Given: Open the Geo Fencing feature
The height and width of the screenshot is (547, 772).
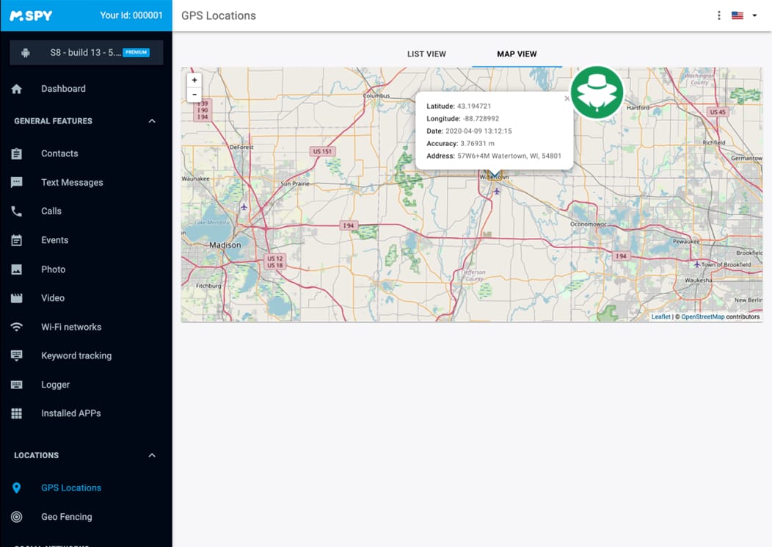Looking at the screenshot, I should [67, 516].
